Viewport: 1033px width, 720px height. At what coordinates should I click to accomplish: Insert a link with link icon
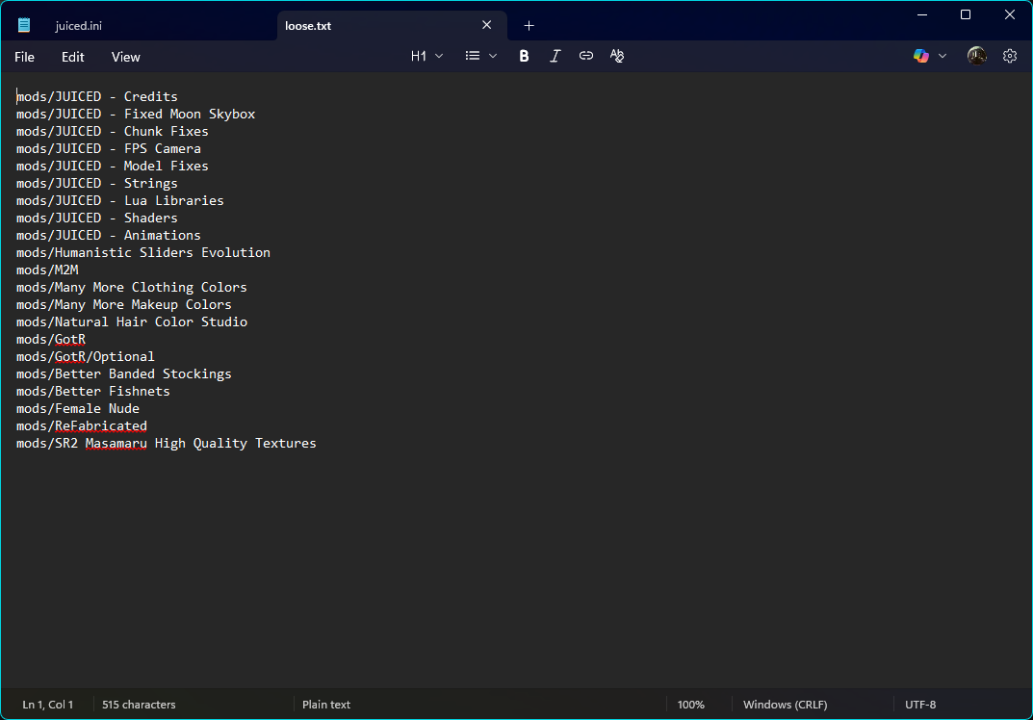(x=585, y=57)
